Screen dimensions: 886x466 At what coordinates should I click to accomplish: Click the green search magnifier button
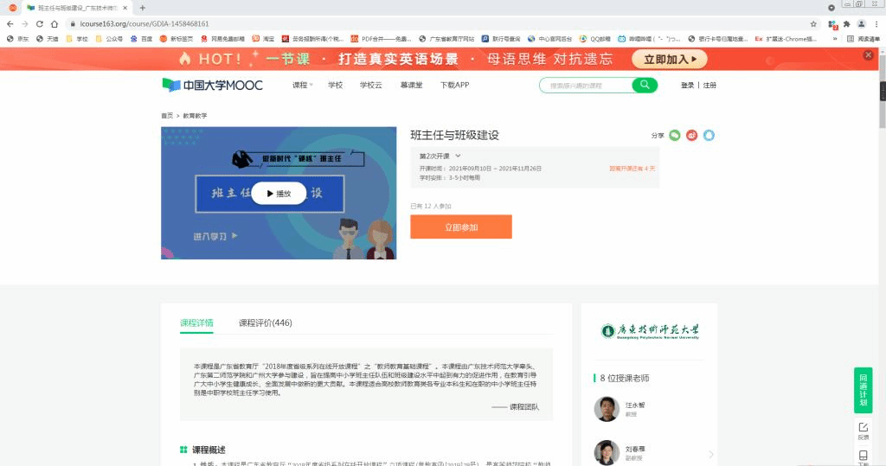click(x=645, y=86)
